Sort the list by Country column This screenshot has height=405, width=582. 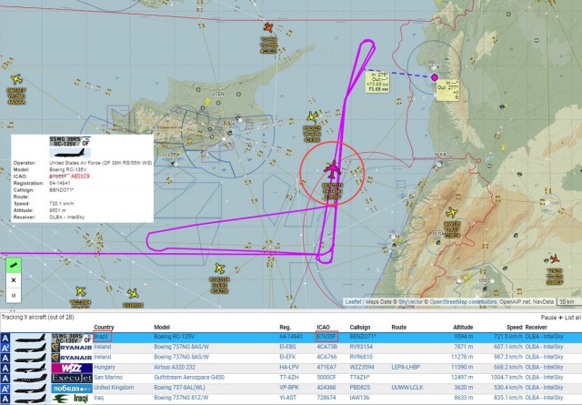[104, 328]
